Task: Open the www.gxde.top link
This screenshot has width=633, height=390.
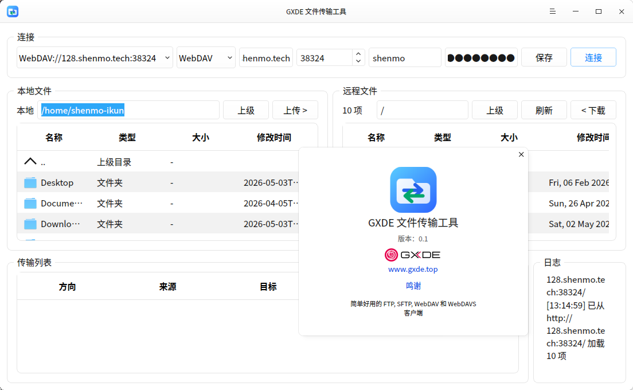Action: pos(413,270)
